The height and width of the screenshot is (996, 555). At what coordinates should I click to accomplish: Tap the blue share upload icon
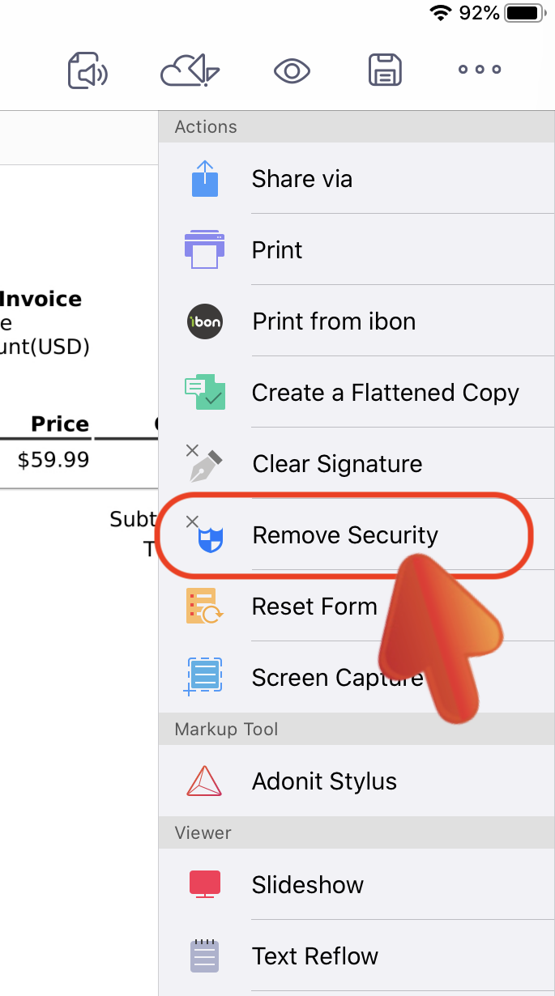click(x=205, y=178)
